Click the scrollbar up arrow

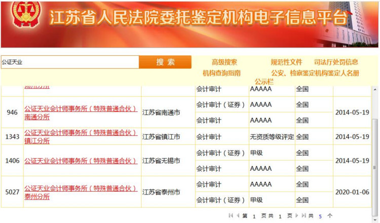375,89
